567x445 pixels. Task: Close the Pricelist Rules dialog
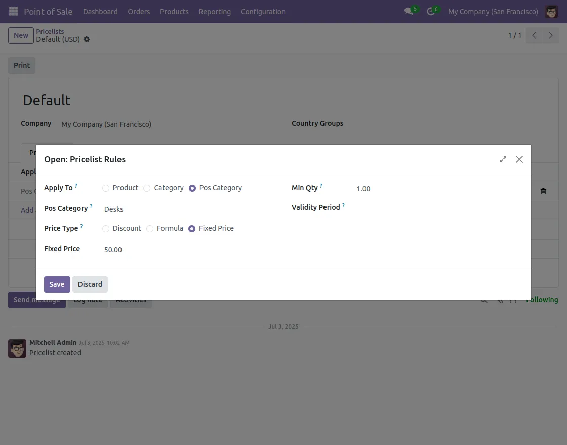click(519, 159)
